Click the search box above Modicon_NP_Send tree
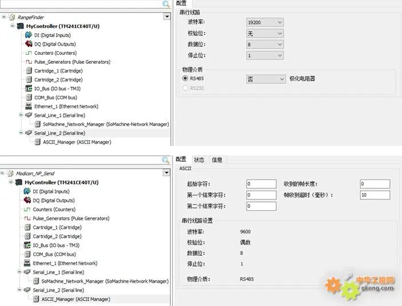The image size is (402, 306). 81,160
